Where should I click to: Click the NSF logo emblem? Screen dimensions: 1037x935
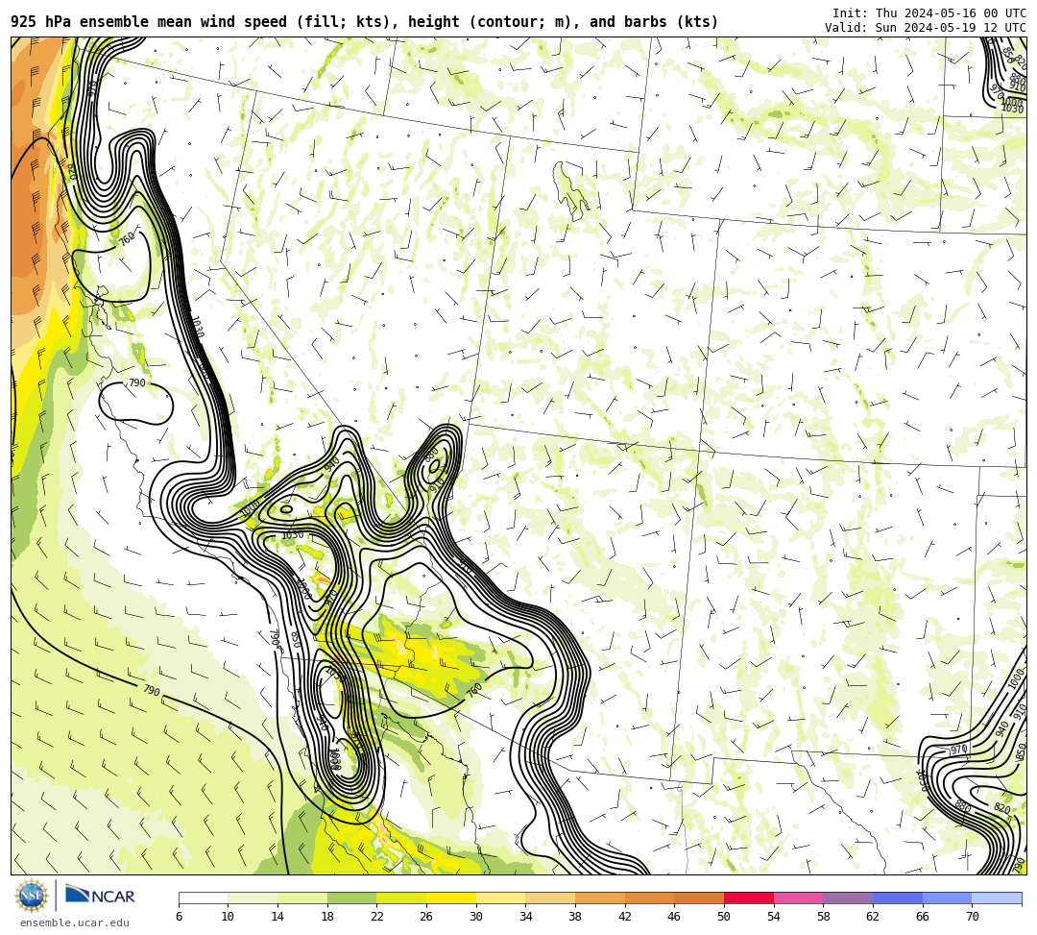click(31, 896)
